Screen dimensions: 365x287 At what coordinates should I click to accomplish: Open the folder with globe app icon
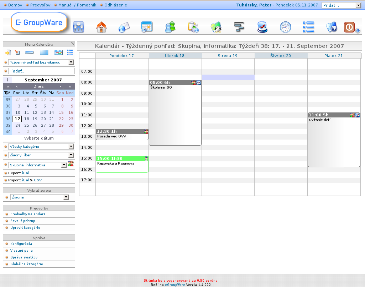point(332,27)
